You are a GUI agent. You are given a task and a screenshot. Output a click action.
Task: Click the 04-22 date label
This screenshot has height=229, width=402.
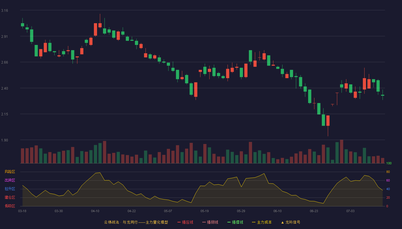click(132, 211)
